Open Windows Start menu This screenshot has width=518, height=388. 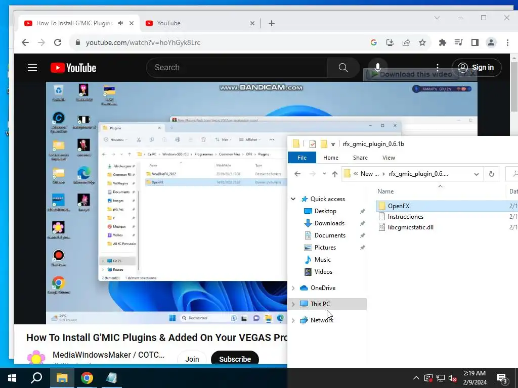(x=12, y=378)
